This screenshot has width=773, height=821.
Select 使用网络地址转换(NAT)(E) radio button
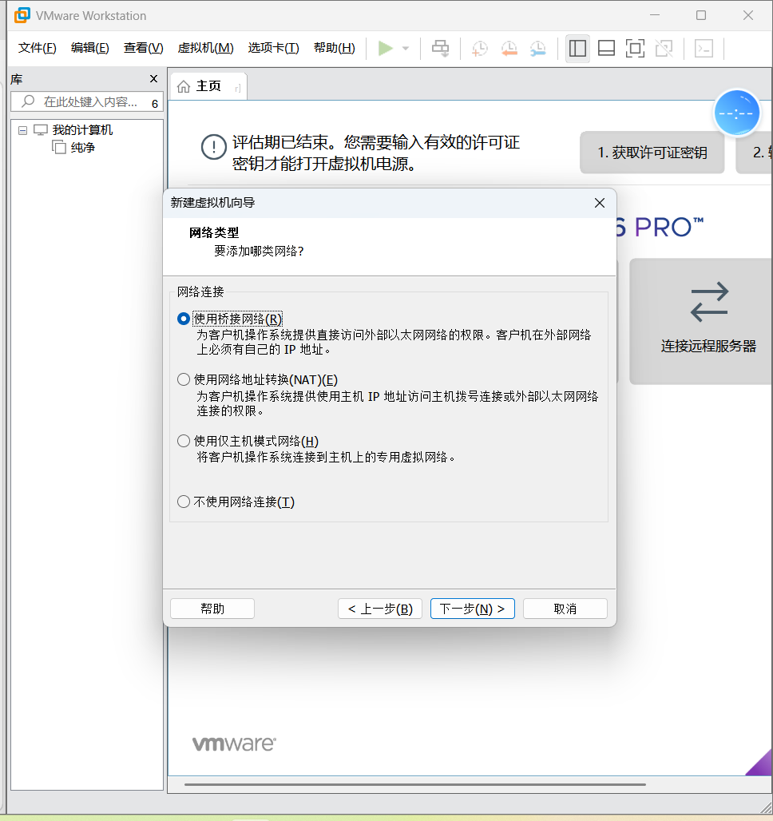point(184,379)
